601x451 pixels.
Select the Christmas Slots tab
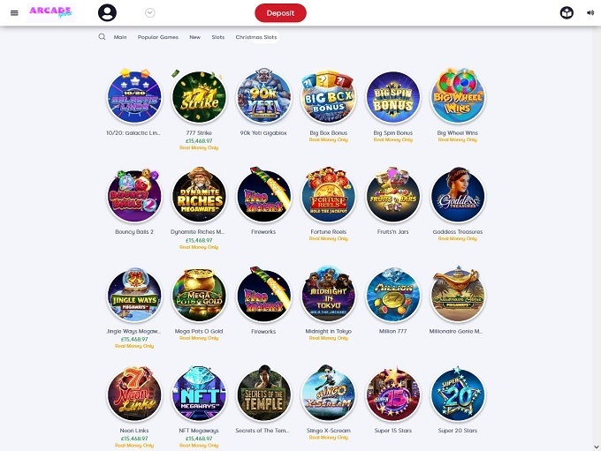pyautogui.click(x=256, y=37)
